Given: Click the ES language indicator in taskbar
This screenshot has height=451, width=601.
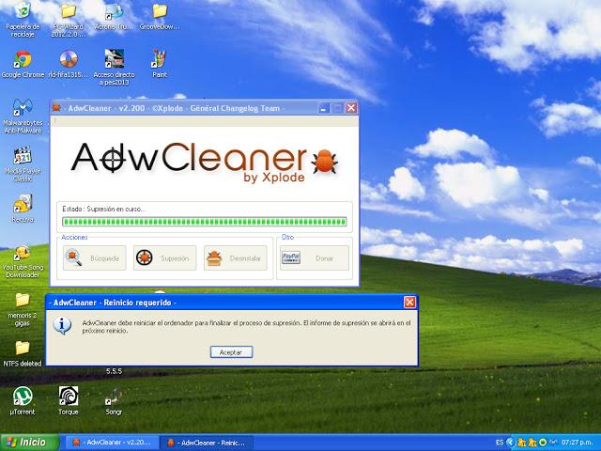Looking at the screenshot, I should 499,442.
